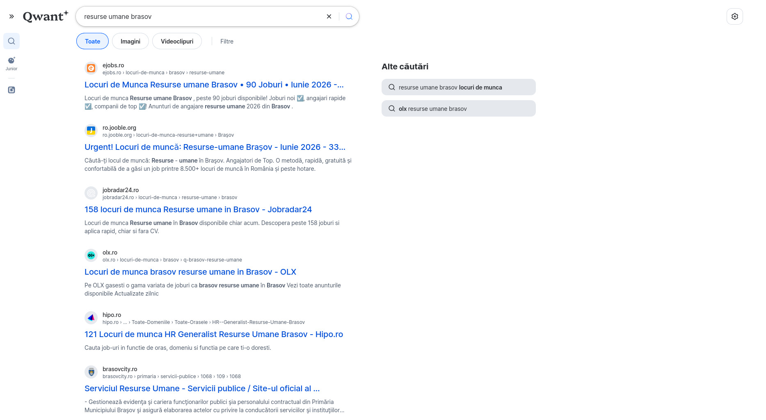Viewport: 766px width, 420px height.
Task: Open Qwant Junior in sidebar
Action: pyautogui.click(x=11, y=64)
